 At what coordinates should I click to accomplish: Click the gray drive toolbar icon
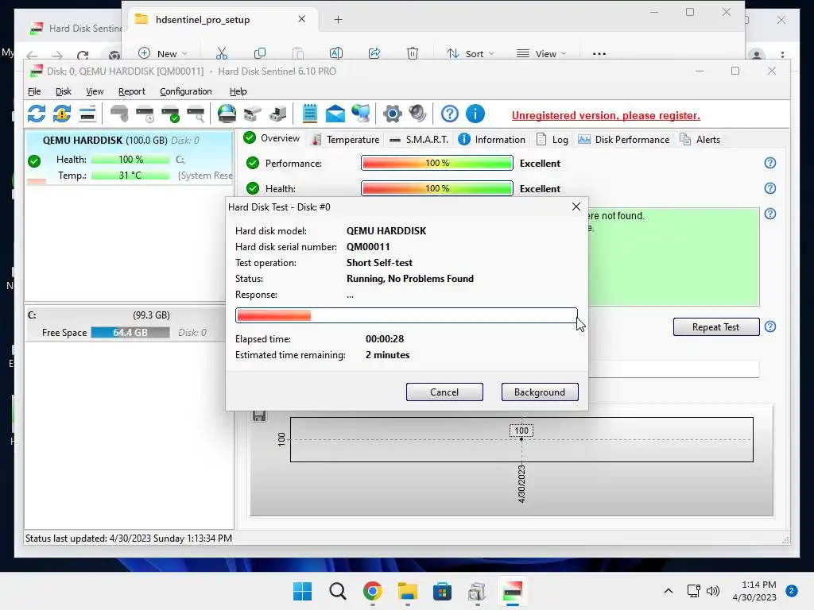point(119,114)
